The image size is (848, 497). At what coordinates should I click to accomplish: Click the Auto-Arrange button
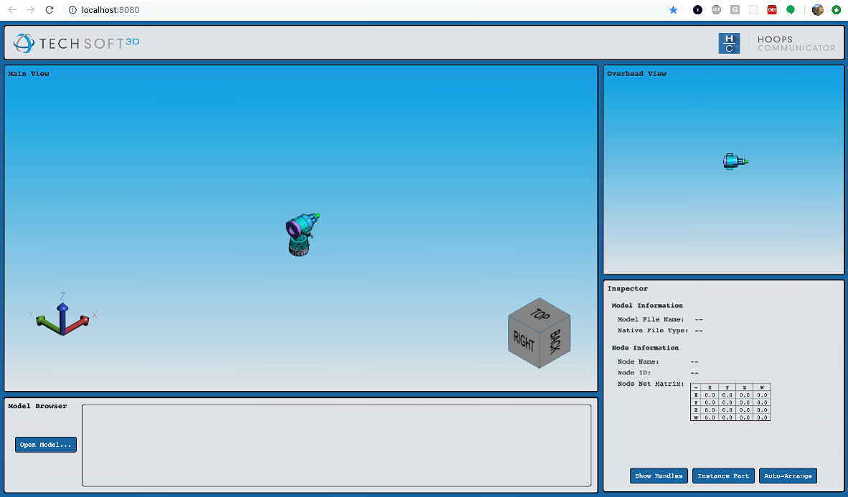[788, 475]
